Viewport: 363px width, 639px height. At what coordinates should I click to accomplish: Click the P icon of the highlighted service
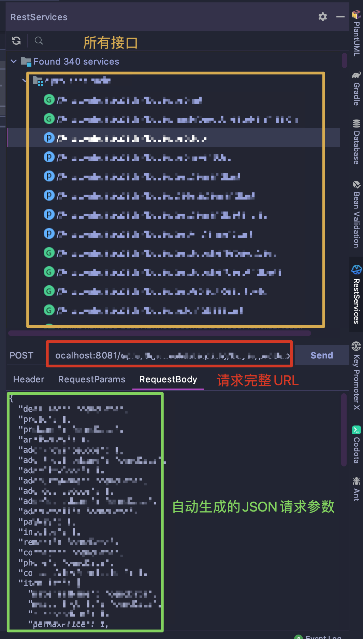(x=49, y=138)
